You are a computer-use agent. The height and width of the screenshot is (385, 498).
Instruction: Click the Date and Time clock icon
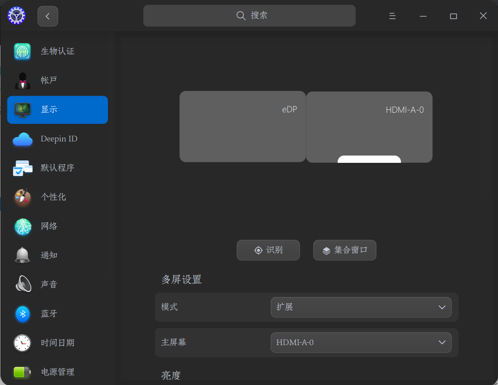pos(22,343)
